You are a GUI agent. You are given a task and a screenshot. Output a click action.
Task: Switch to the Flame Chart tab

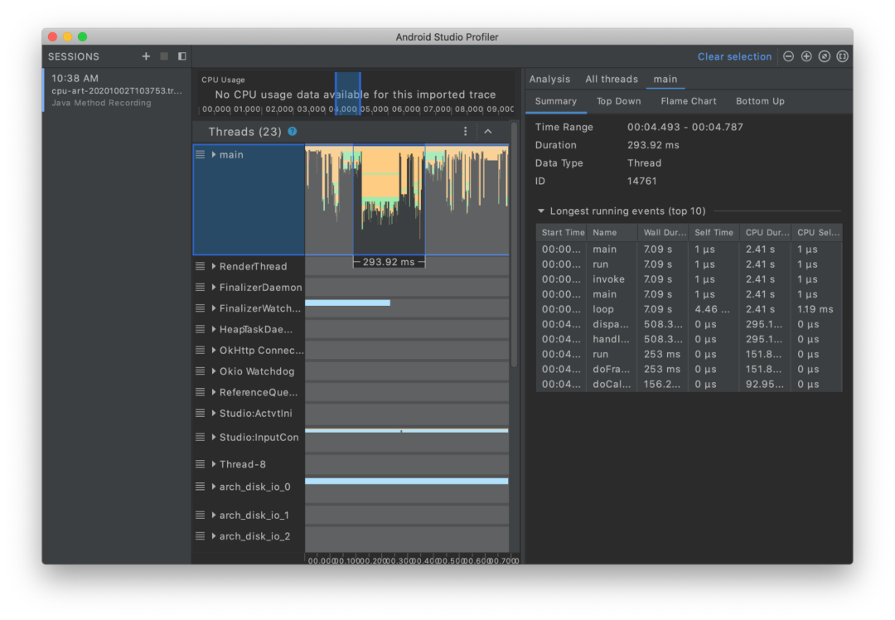pos(688,101)
